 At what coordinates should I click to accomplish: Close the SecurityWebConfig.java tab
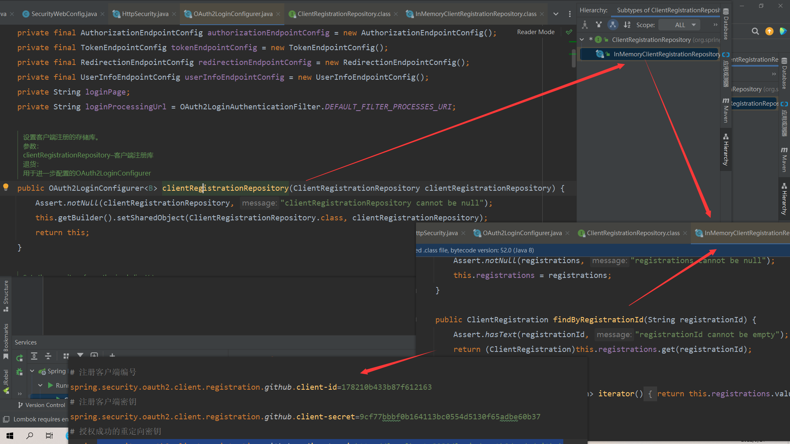[x=102, y=14]
